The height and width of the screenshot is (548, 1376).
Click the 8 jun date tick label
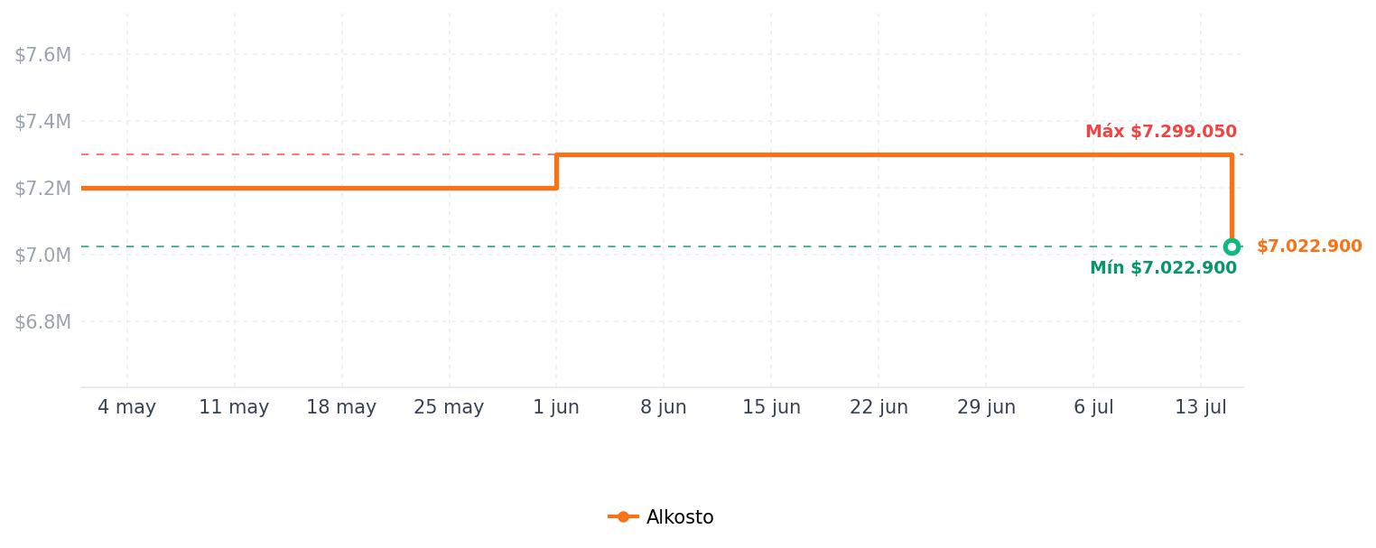coord(664,407)
